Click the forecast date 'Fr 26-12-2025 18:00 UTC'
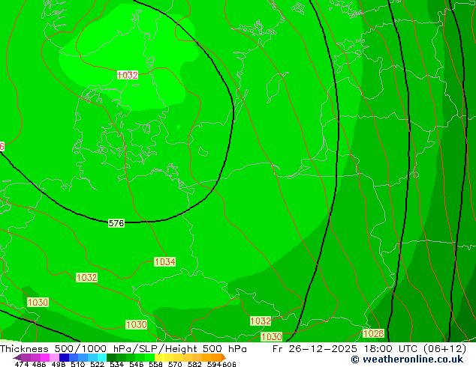Image resolution: width=476 pixels, height=367 pixels. pyautogui.click(x=346, y=349)
